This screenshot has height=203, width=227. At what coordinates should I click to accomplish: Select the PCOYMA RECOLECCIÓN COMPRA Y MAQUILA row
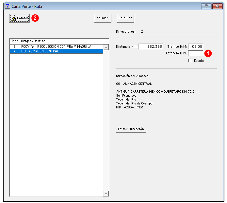(x=57, y=46)
